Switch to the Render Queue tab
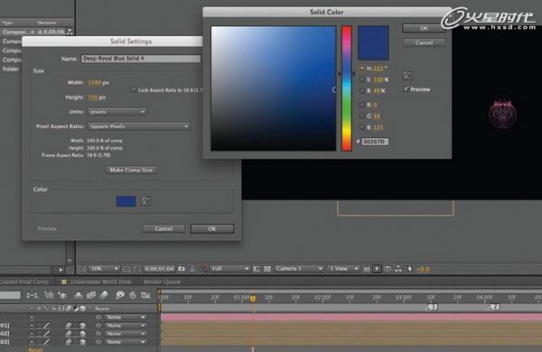Image resolution: width=542 pixels, height=352 pixels. [x=162, y=282]
